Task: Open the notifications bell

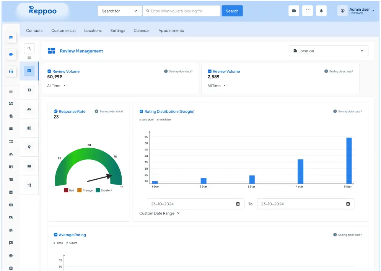Action: pos(321,11)
